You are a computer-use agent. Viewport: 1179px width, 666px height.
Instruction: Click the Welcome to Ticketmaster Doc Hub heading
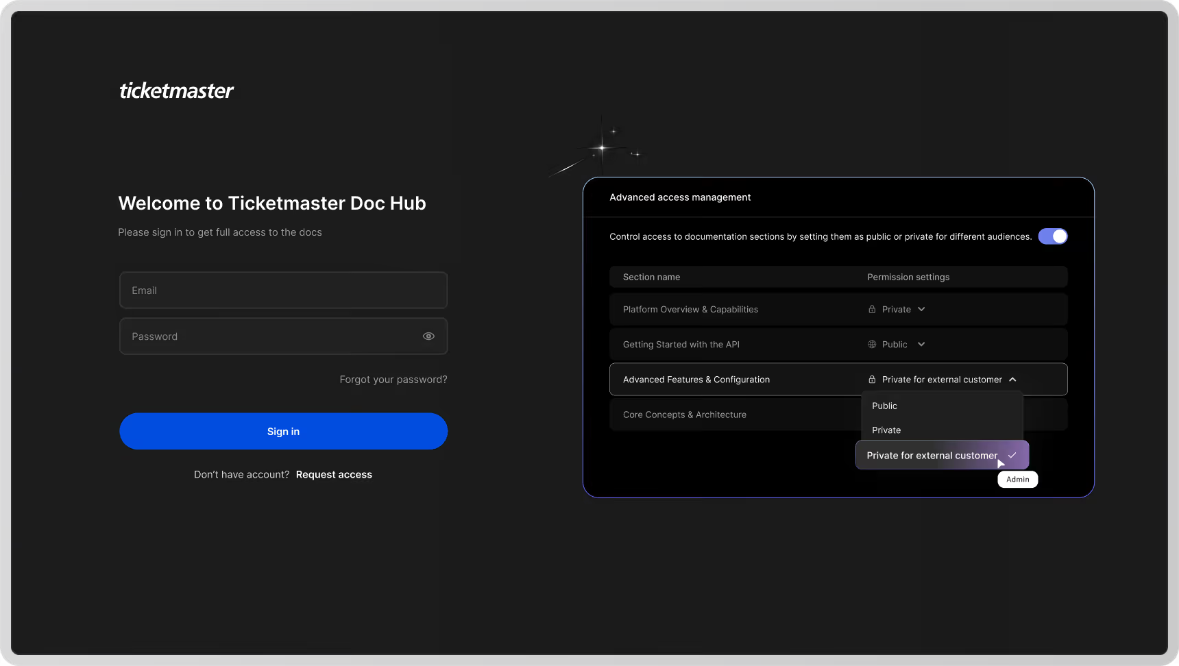click(x=272, y=203)
